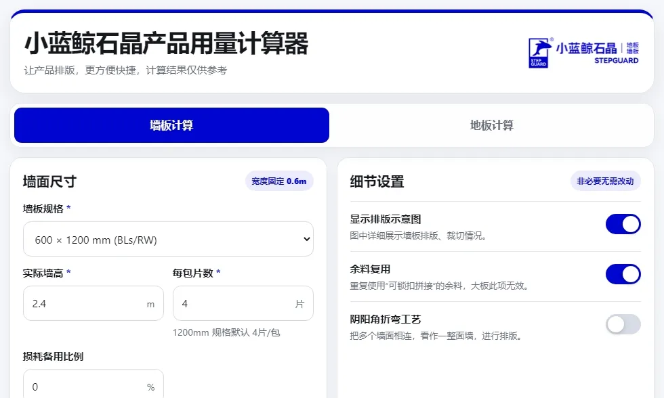Toggle the 余料复用 switch
Image resolution: width=664 pixels, height=398 pixels.
(623, 274)
